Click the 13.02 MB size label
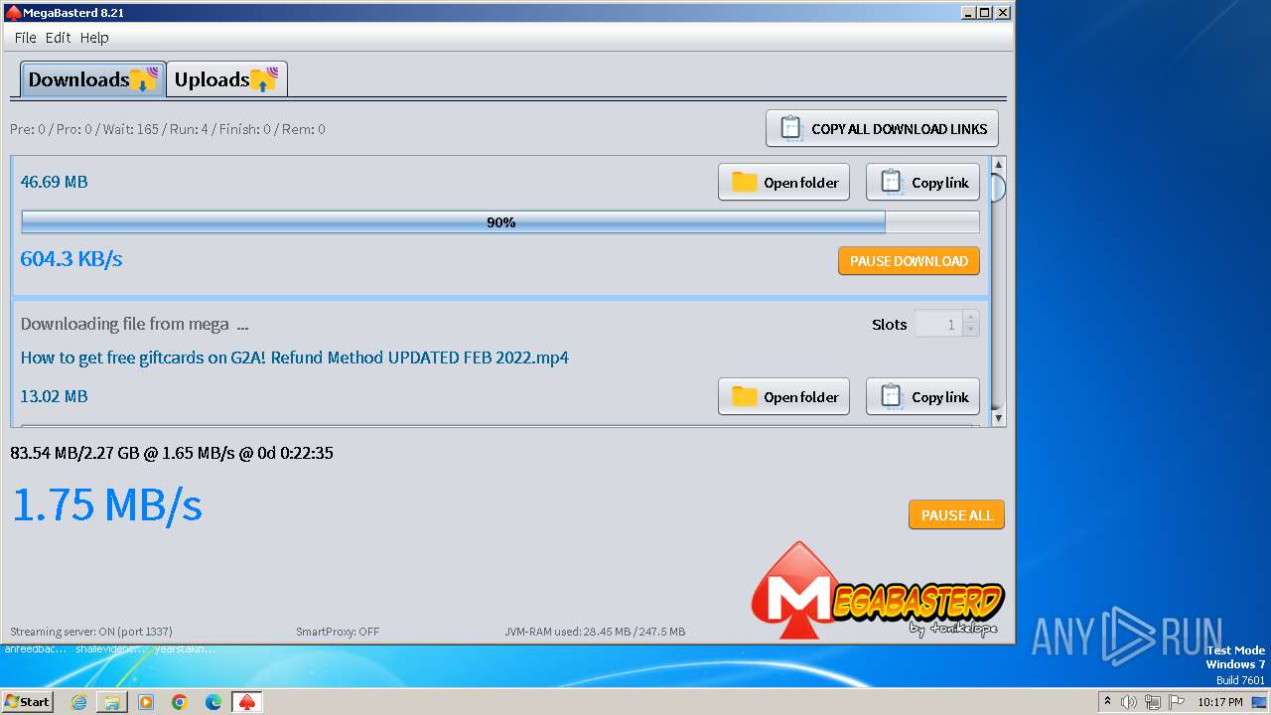The height and width of the screenshot is (715, 1271). [x=55, y=396]
